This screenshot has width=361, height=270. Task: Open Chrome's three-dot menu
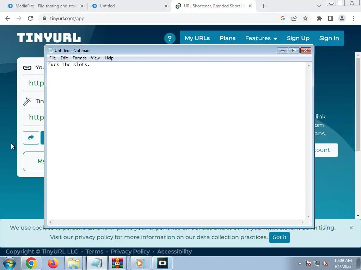[x=353, y=18]
